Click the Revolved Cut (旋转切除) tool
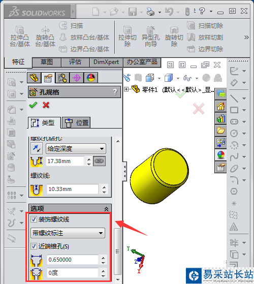 pos(174,37)
